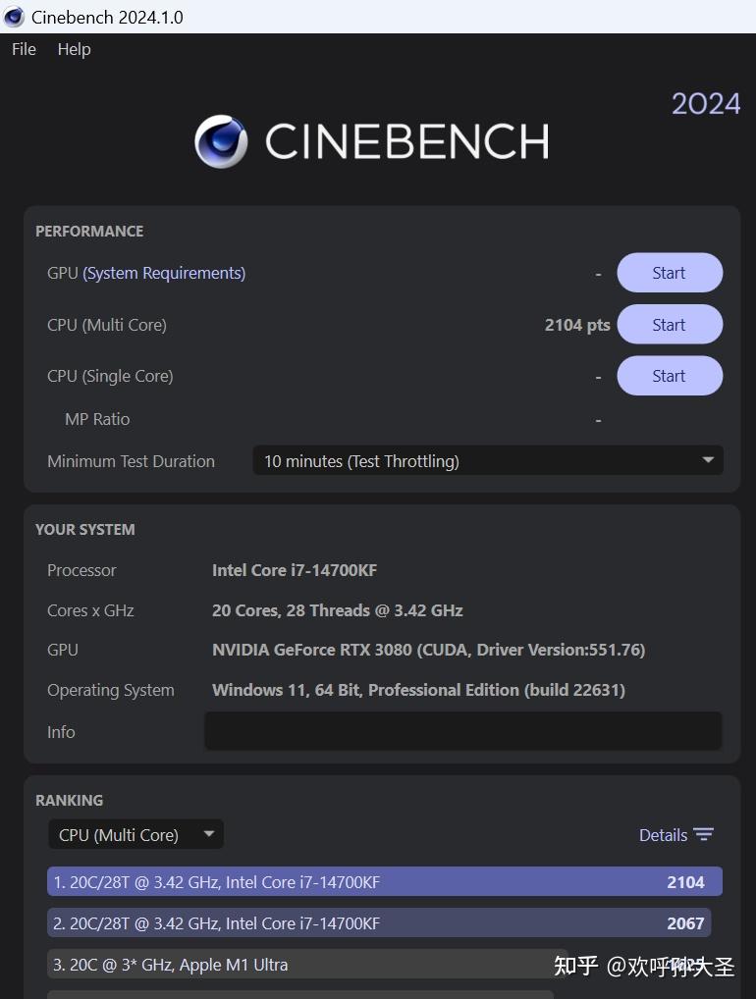Click the Info text field

(462, 731)
